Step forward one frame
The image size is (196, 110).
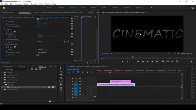click(152, 61)
